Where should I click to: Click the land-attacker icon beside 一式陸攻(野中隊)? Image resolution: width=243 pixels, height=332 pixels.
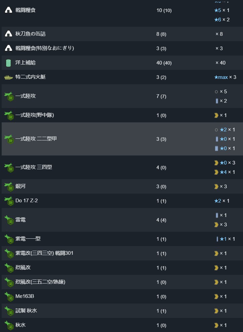pos(9,116)
